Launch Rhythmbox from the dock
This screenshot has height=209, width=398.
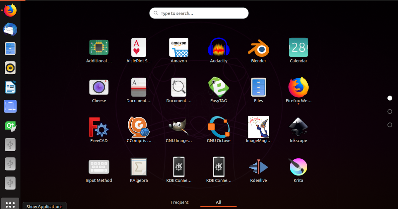click(10, 68)
